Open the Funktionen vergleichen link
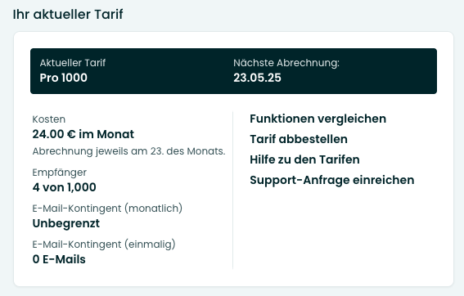This screenshot has height=296, width=464. (x=318, y=119)
